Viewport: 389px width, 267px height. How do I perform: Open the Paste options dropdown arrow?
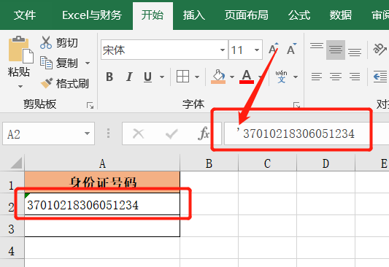tap(20, 87)
